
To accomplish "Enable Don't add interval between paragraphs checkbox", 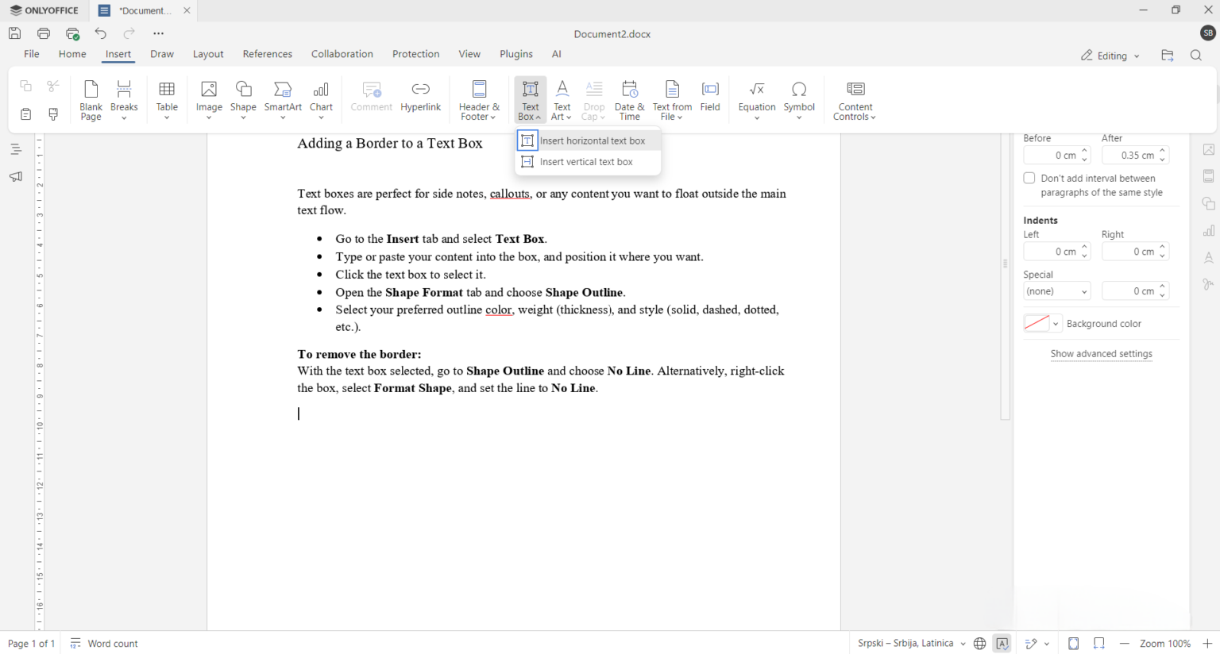I will (1029, 178).
